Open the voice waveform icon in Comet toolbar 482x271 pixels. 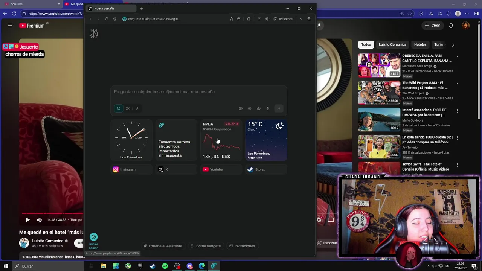coord(267,19)
